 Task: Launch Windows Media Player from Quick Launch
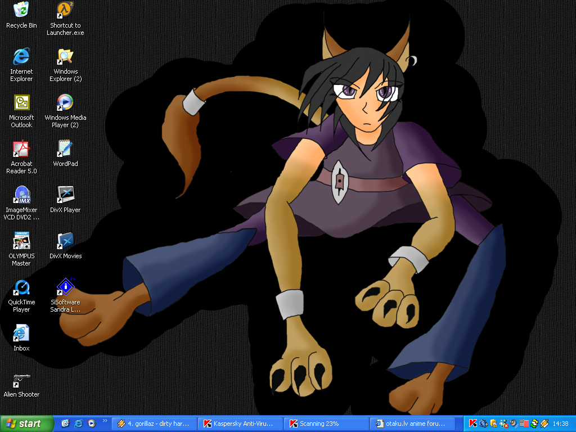[x=92, y=424]
